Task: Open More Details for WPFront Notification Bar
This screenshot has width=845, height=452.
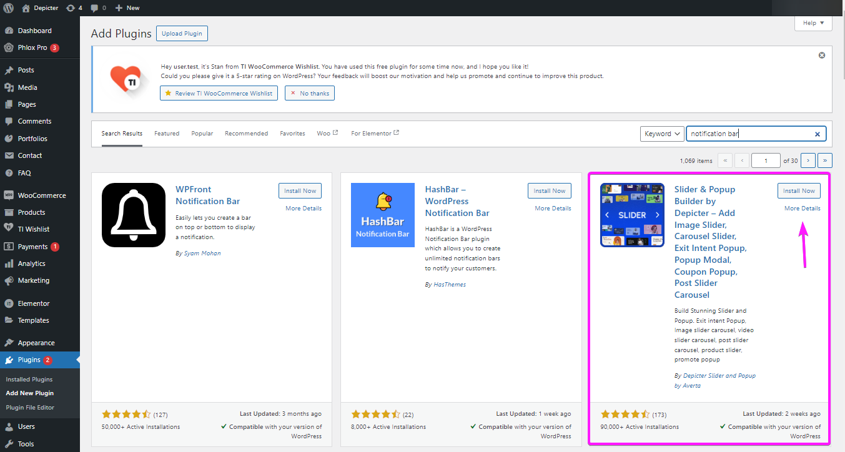Action: coord(304,209)
